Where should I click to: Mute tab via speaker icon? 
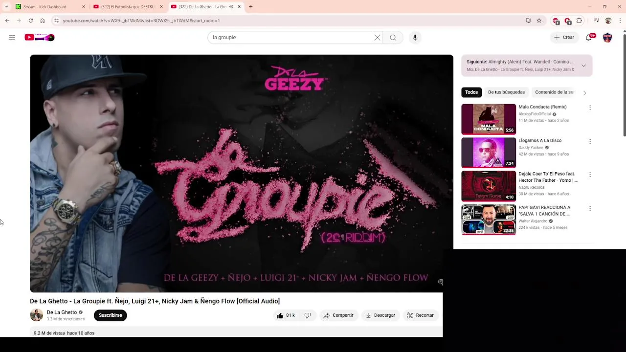tap(231, 7)
